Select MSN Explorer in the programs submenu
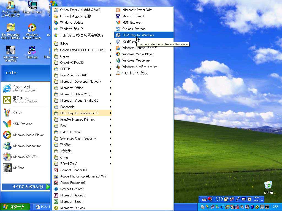This screenshot has height=211, width=282. [x=144, y=23]
